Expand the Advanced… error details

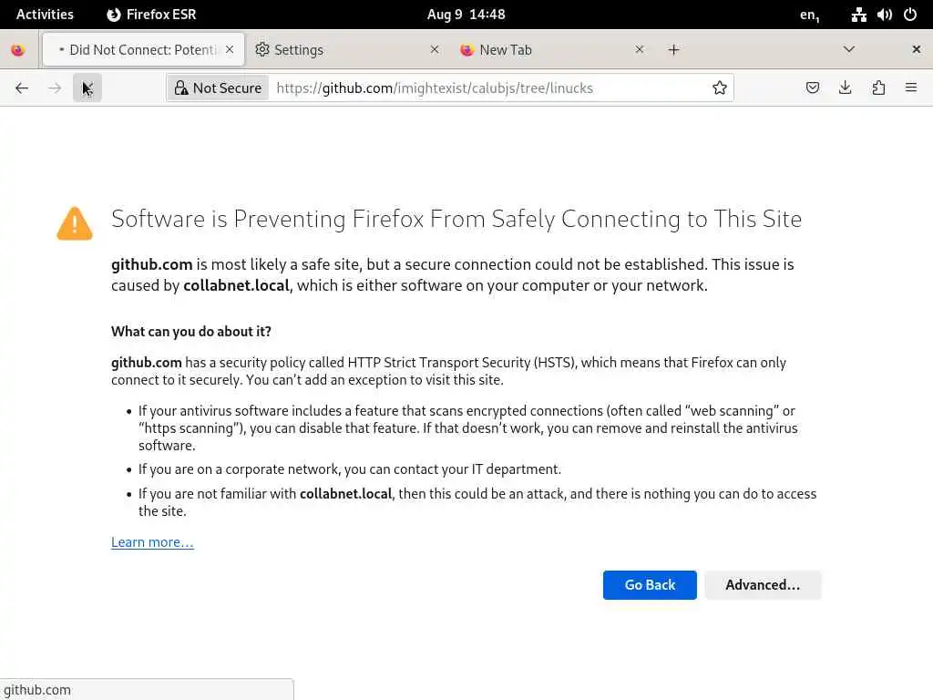point(763,585)
